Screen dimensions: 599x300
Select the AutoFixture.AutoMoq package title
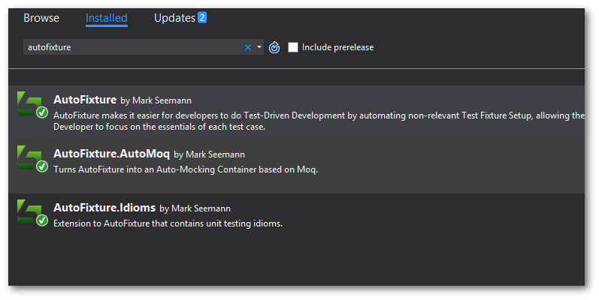point(111,154)
